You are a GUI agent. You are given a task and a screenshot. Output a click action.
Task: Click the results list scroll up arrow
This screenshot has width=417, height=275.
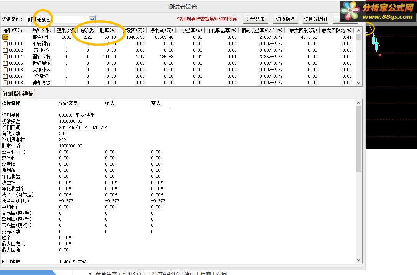coord(358,31)
